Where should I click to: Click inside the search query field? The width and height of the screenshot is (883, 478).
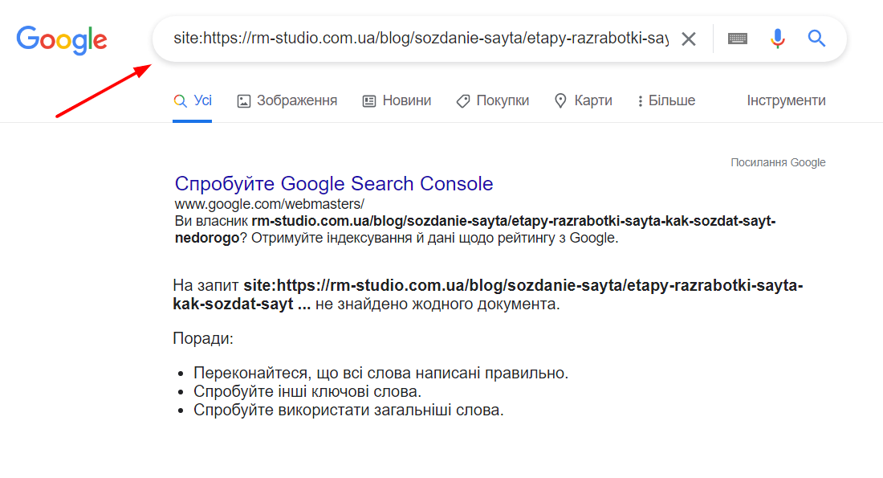pyautogui.click(x=421, y=39)
